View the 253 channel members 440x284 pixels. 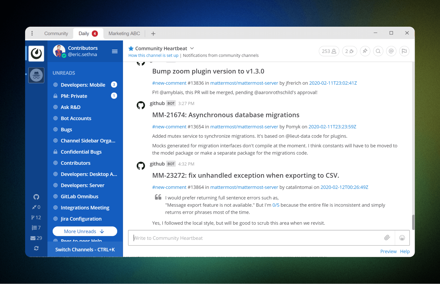point(329,51)
